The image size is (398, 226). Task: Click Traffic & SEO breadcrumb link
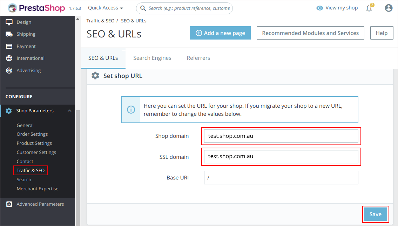100,21
